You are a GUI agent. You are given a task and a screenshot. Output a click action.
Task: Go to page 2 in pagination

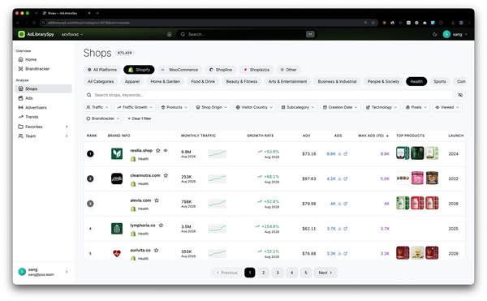[x=263, y=273]
